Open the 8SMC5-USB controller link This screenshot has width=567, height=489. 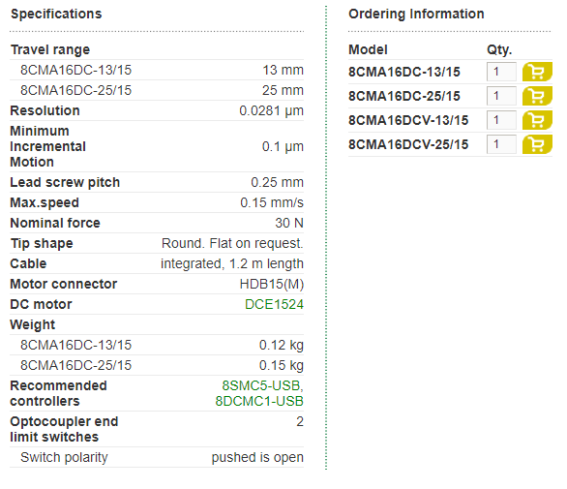[260, 385]
